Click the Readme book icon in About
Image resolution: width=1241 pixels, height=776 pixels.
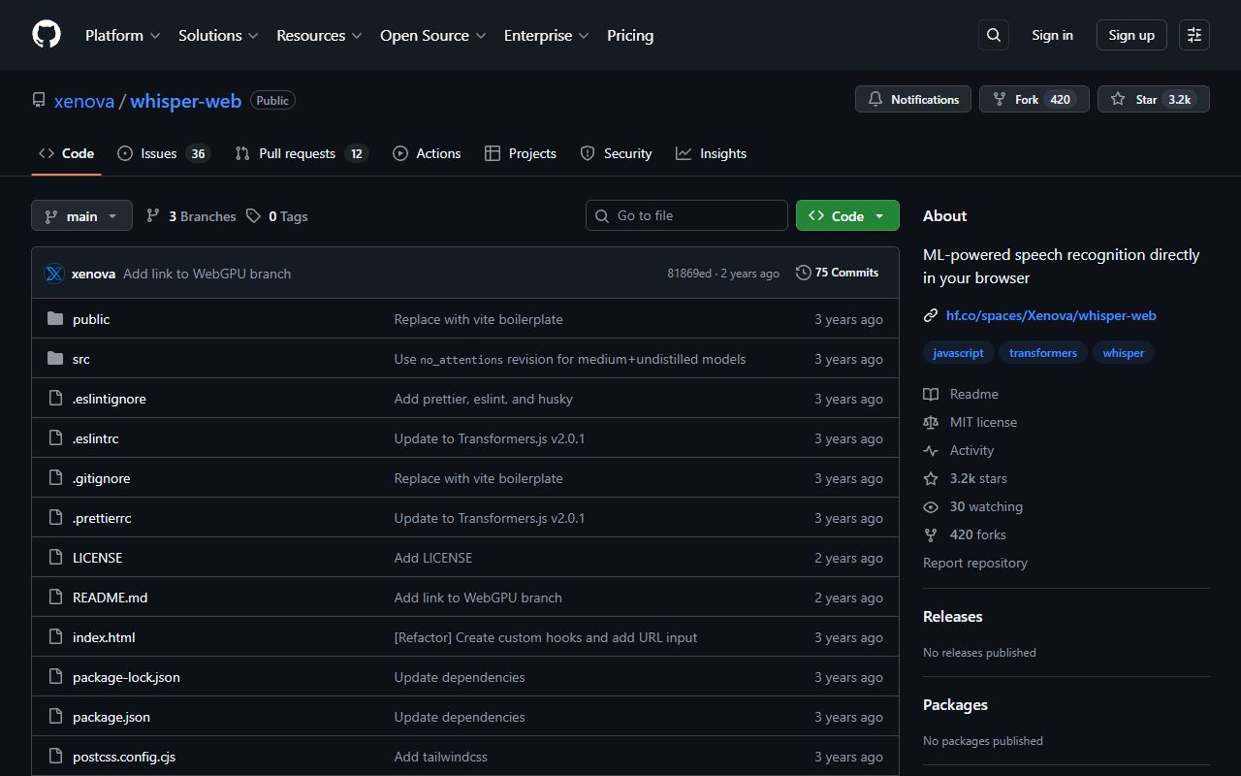pyautogui.click(x=931, y=394)
